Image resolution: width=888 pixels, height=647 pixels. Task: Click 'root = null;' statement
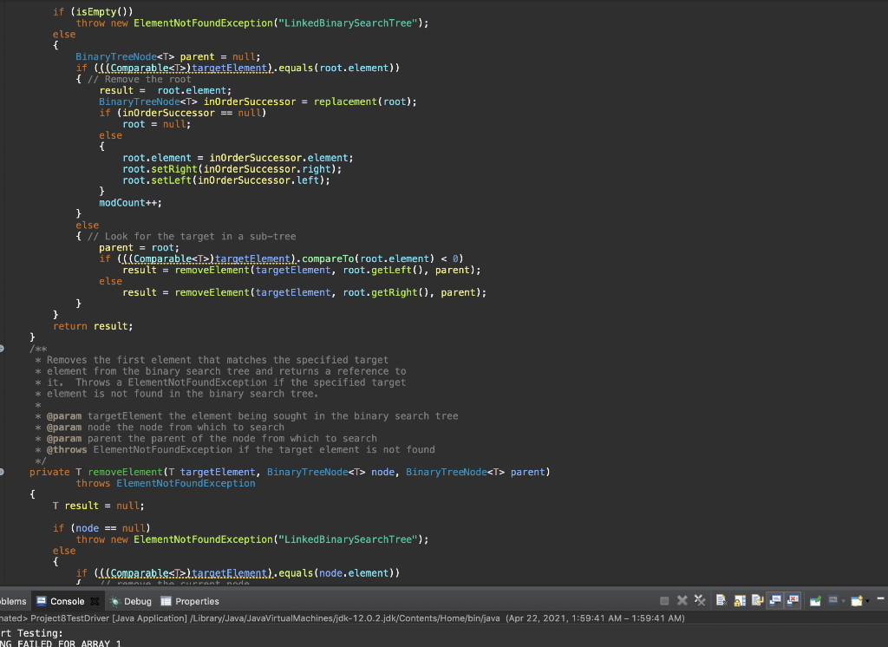[157, 125]
